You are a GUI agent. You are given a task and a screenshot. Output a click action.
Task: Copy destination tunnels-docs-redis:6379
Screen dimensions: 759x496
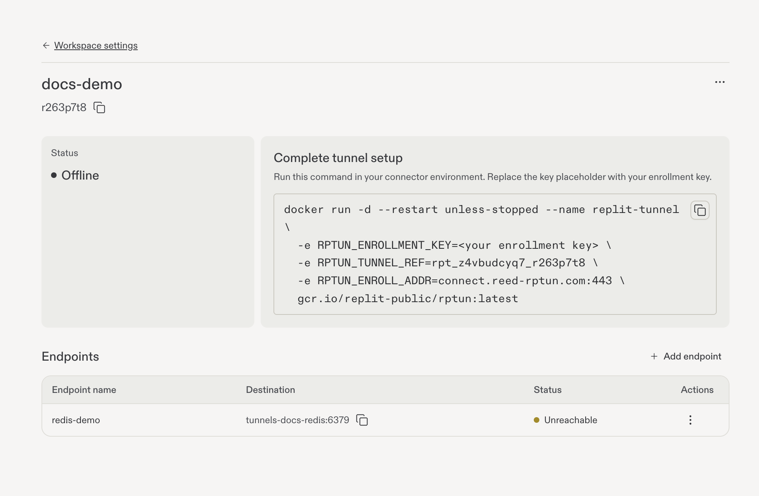[x=362, y=420]
